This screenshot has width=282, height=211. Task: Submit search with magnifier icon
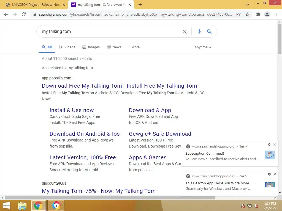point(209,32)
